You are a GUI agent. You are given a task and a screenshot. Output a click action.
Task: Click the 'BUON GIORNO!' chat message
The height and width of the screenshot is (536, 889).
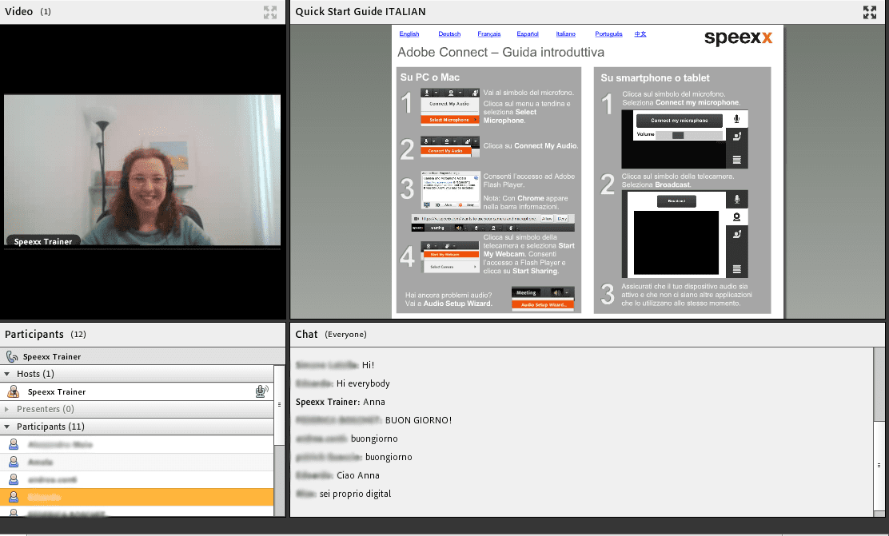(418, 420)
